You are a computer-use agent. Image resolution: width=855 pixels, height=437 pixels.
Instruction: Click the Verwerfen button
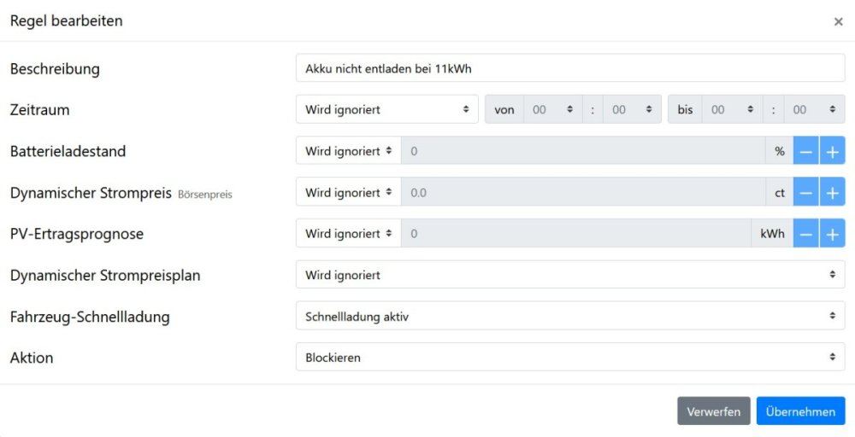[713, 411]
